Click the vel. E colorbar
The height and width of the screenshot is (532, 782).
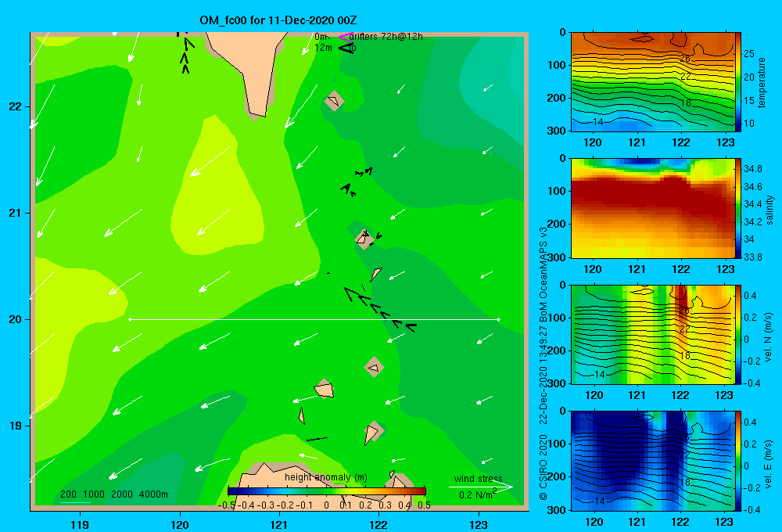[738, 461]
